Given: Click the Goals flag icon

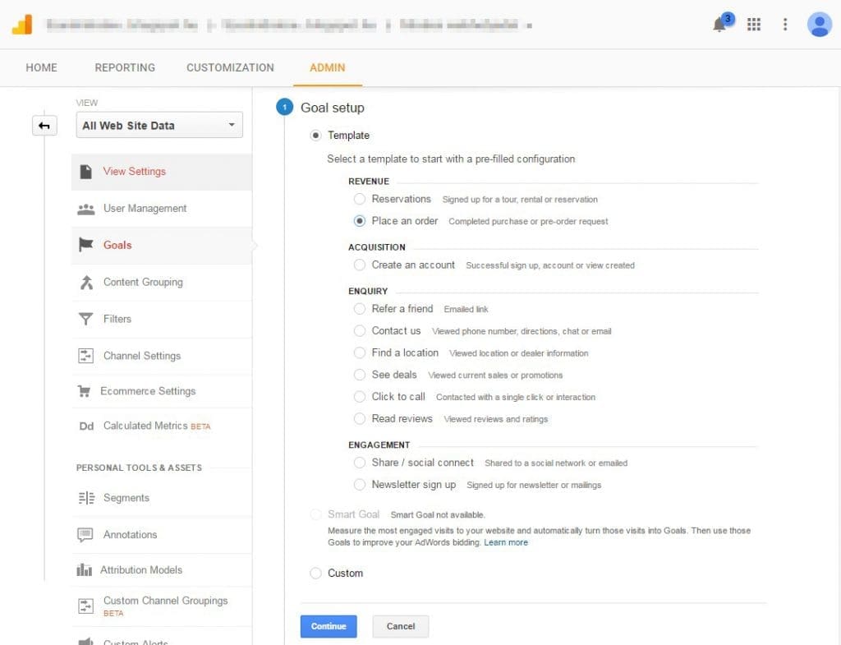Looking at the screenshot, I should (85, 245).
